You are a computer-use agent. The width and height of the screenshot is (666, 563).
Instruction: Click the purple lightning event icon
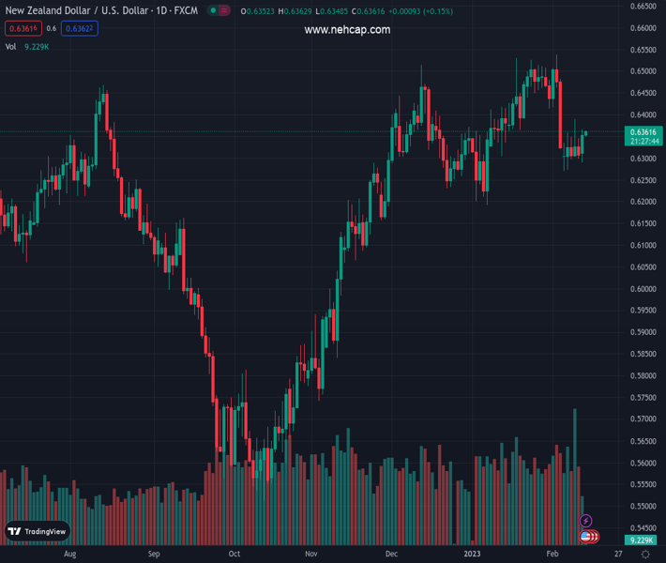point(586,521)
